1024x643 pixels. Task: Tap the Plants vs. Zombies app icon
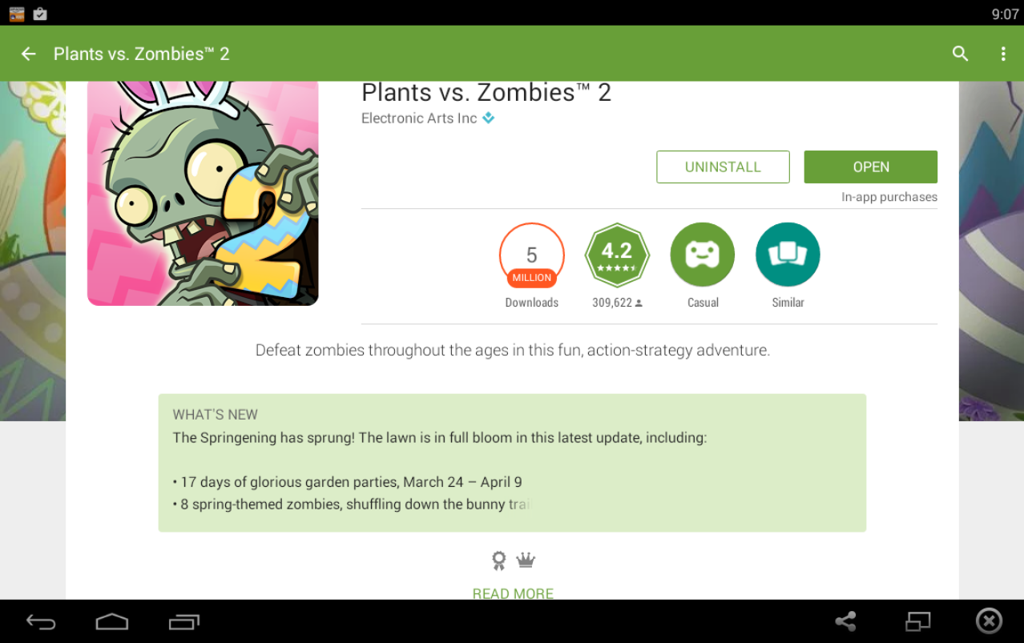[x=203, y=193]
